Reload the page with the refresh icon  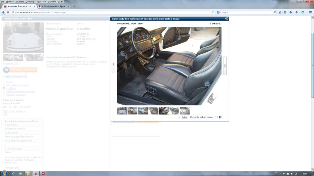coord(213,12)
